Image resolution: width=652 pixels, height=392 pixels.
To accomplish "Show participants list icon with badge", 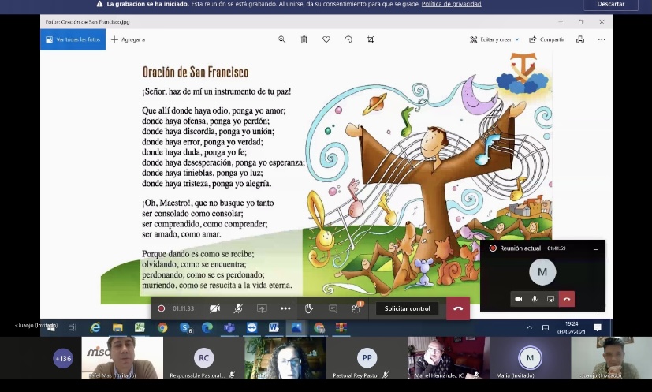I will 356,308.
